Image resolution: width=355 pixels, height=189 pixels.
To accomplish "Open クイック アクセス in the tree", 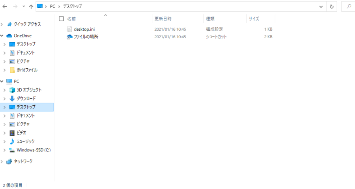I will pos(27,24).
